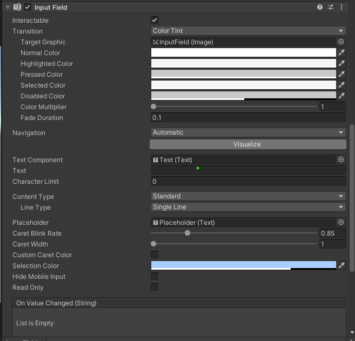The width and height of the screenshot is (355, 341).
Task: Open Input Field three-dot context menu
Action: pyautogui.click(x=341, y=7)
